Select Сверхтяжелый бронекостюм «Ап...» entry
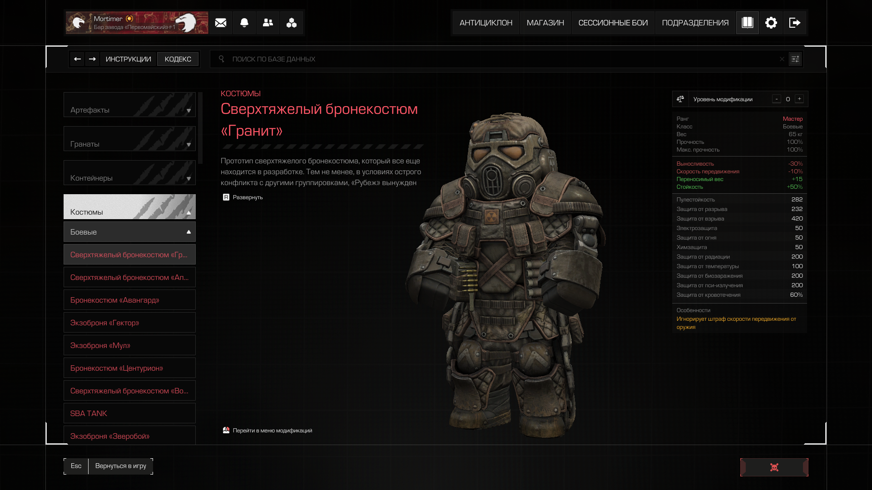This screenshot has width=872, height=490. click(x=129, y=277)
